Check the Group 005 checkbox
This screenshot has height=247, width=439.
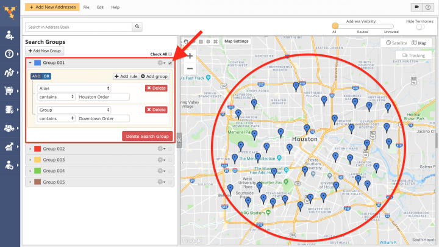coord(170,182)
